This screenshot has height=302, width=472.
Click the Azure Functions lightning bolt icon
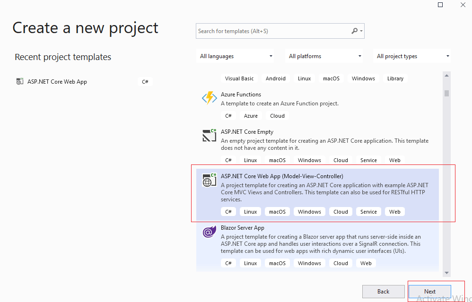[x=209, y=98]
